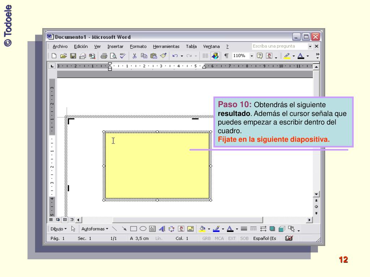
Task: Open the Line Style options
Action: pos(244,229)
